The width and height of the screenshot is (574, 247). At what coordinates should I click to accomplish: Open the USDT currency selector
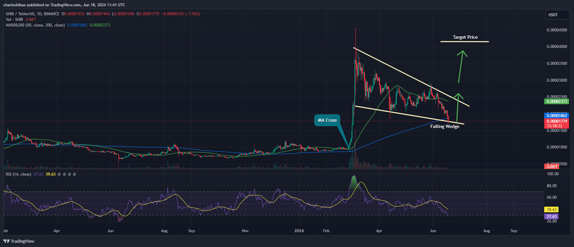(x=557, y=15)
